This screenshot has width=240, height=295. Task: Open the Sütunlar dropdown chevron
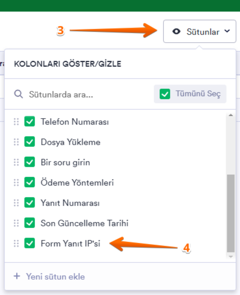click(227, 32)
